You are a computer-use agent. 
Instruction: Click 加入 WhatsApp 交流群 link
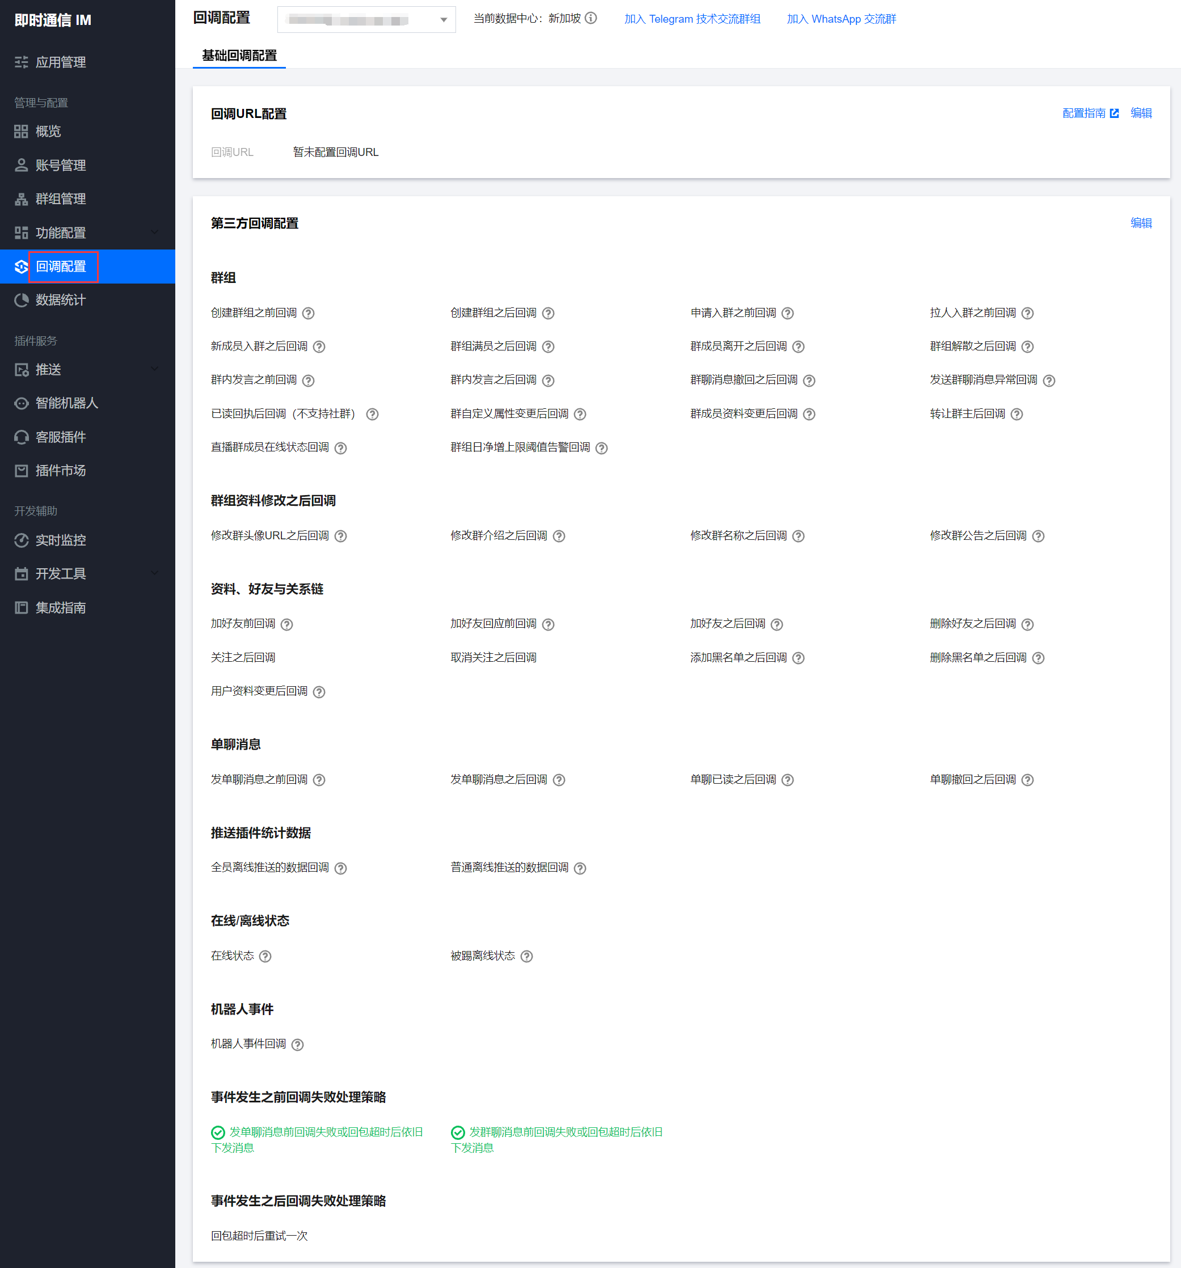(x=841, y=19)
